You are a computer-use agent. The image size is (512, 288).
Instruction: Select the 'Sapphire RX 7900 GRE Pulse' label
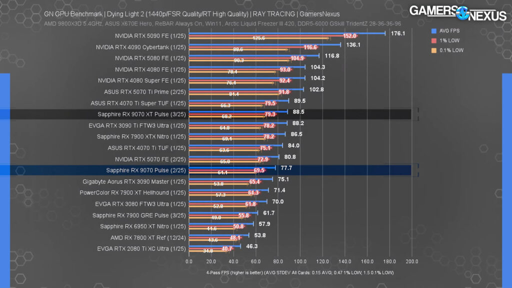[x=130, y=215]
